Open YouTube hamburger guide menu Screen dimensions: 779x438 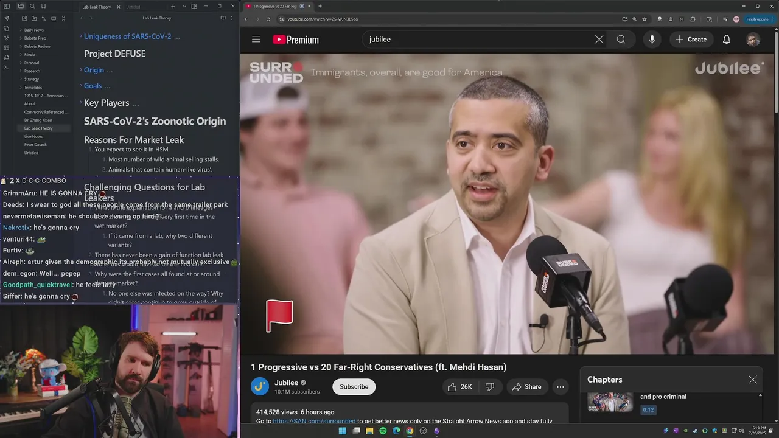tap(256, 40)
